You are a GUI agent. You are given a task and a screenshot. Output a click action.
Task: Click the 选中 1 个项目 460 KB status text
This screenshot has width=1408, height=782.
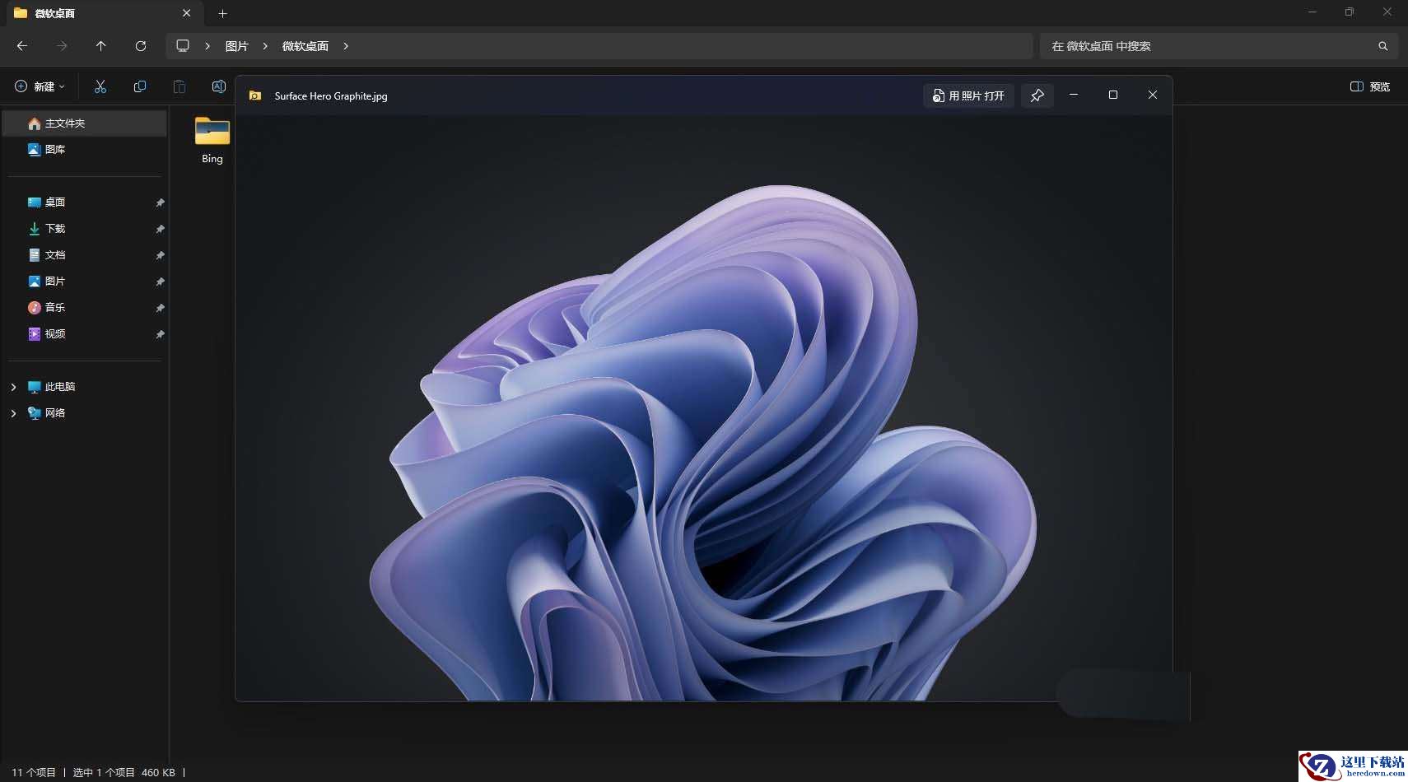click(x=124, y=773)
